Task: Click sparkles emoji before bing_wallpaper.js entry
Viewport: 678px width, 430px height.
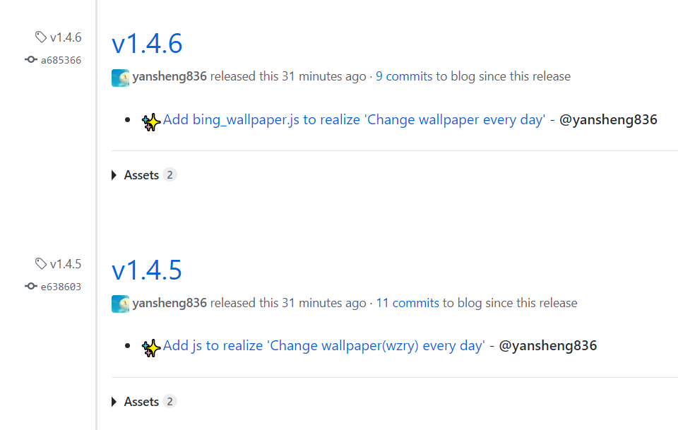Action: tap(151, 122)
